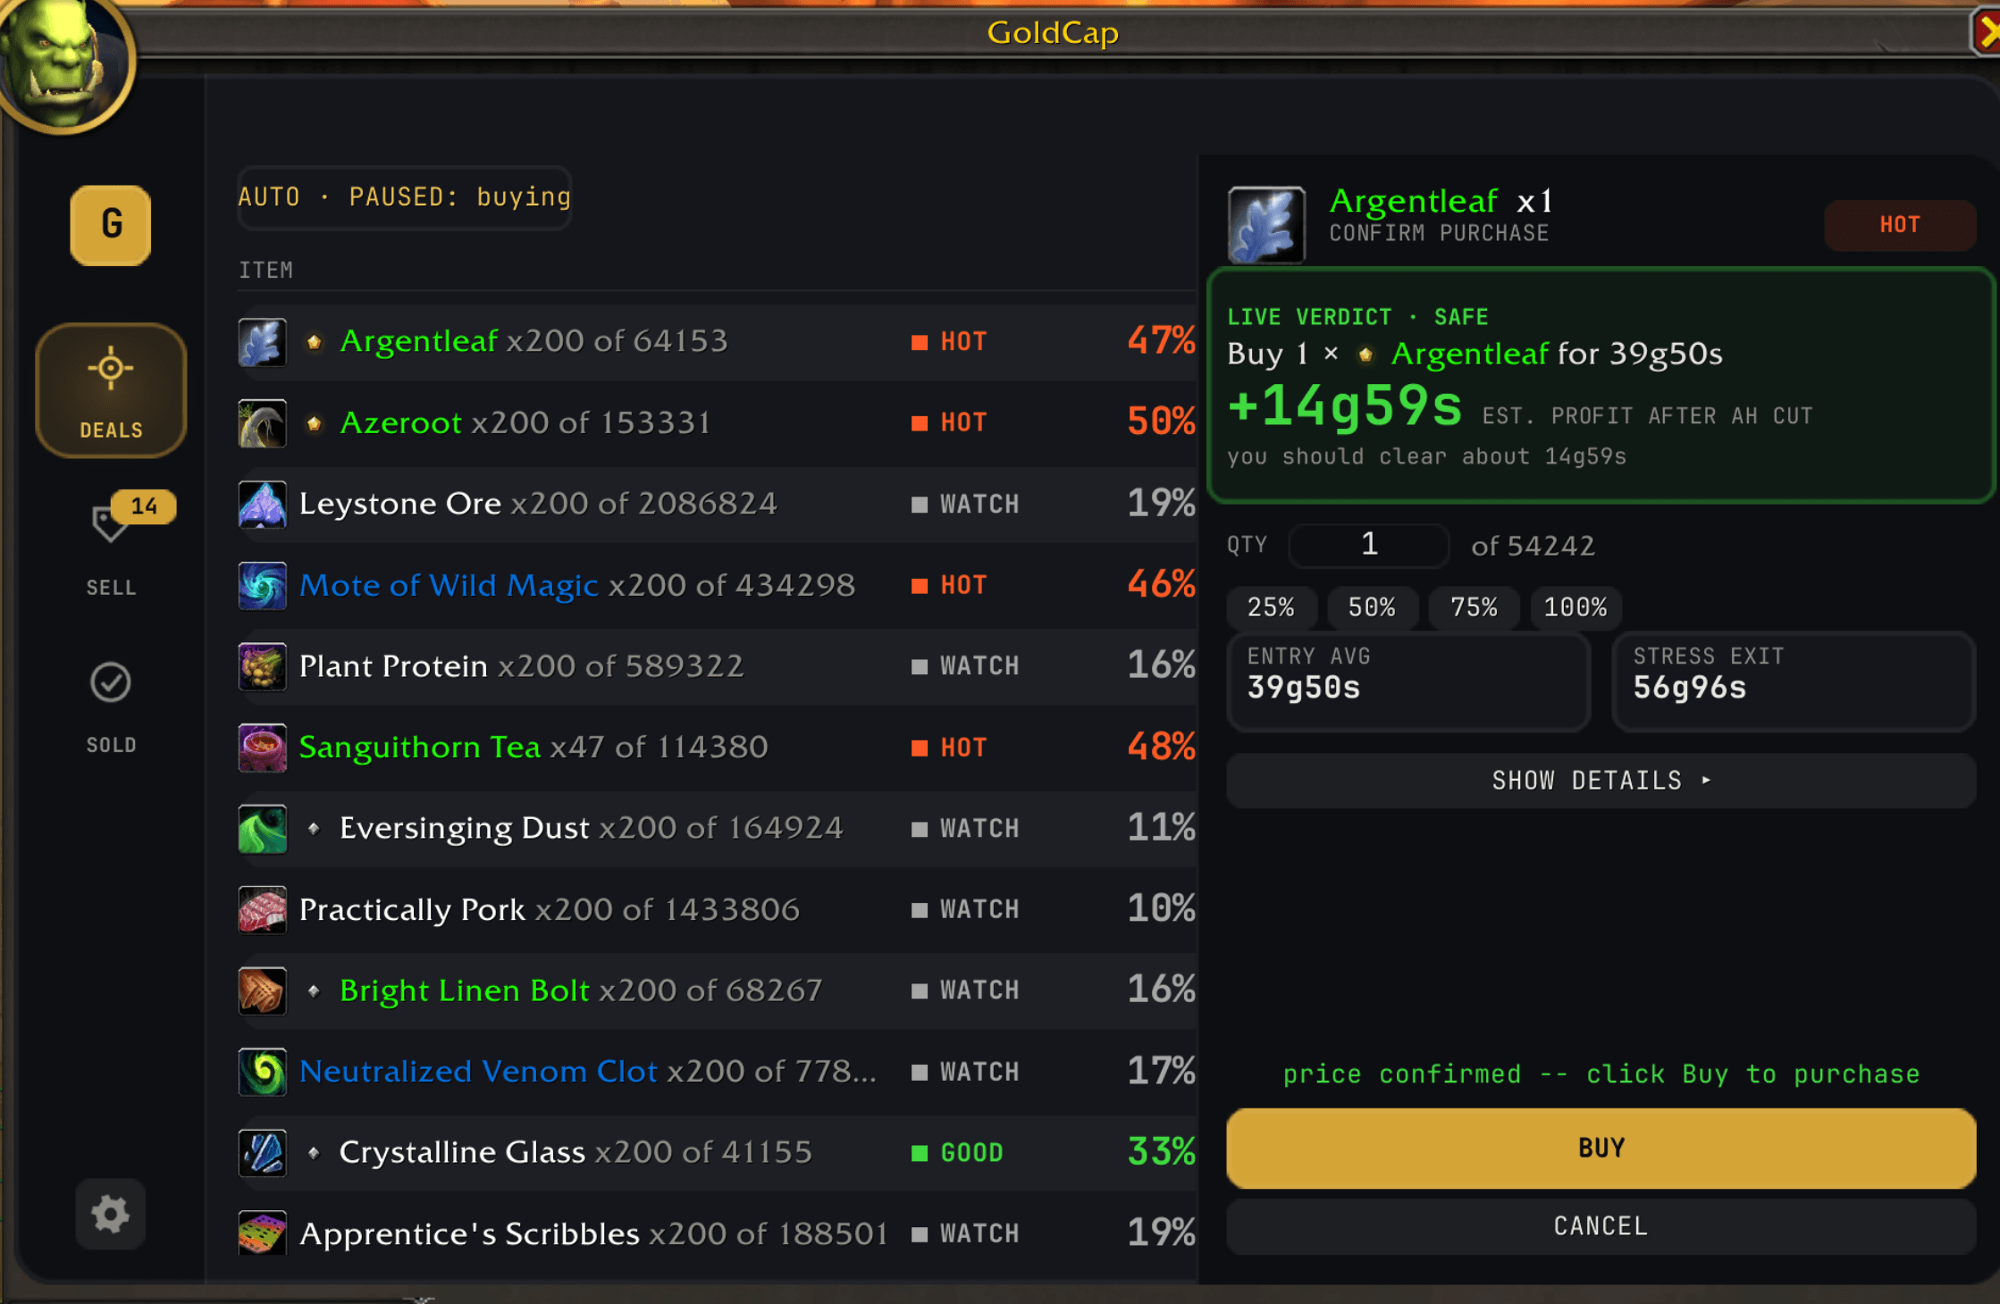Click the quality diamond beside Bright Linen Bolt
2000x1304 pixels.
pos(314,991)
